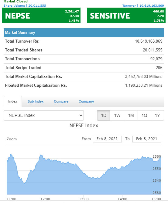Click the 2550 y-axis label on chart

pyautogui.click(x=157, y=169)
